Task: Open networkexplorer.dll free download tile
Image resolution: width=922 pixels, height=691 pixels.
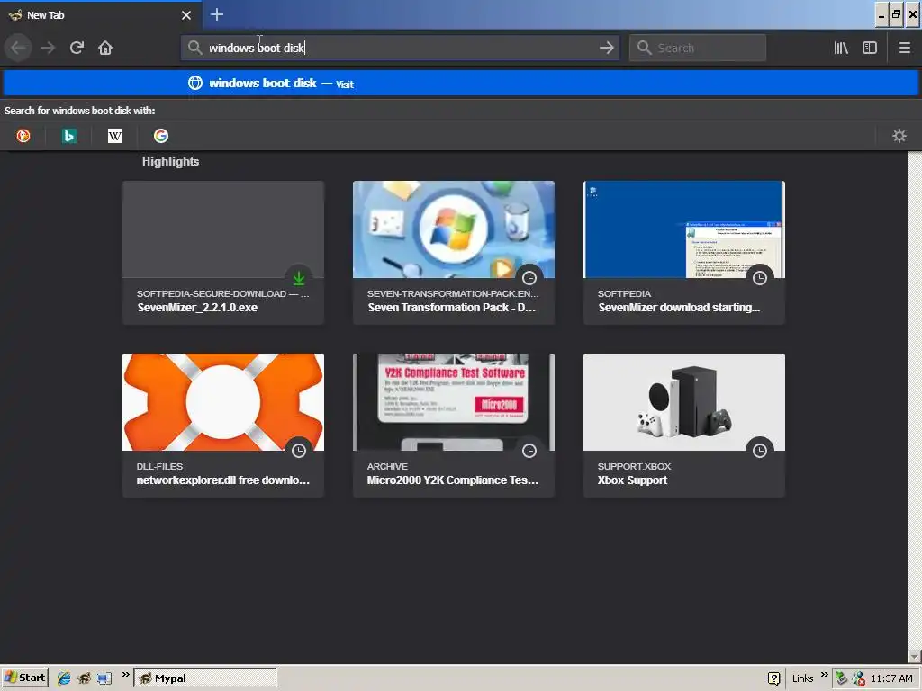Action: (x=223, y=425)
